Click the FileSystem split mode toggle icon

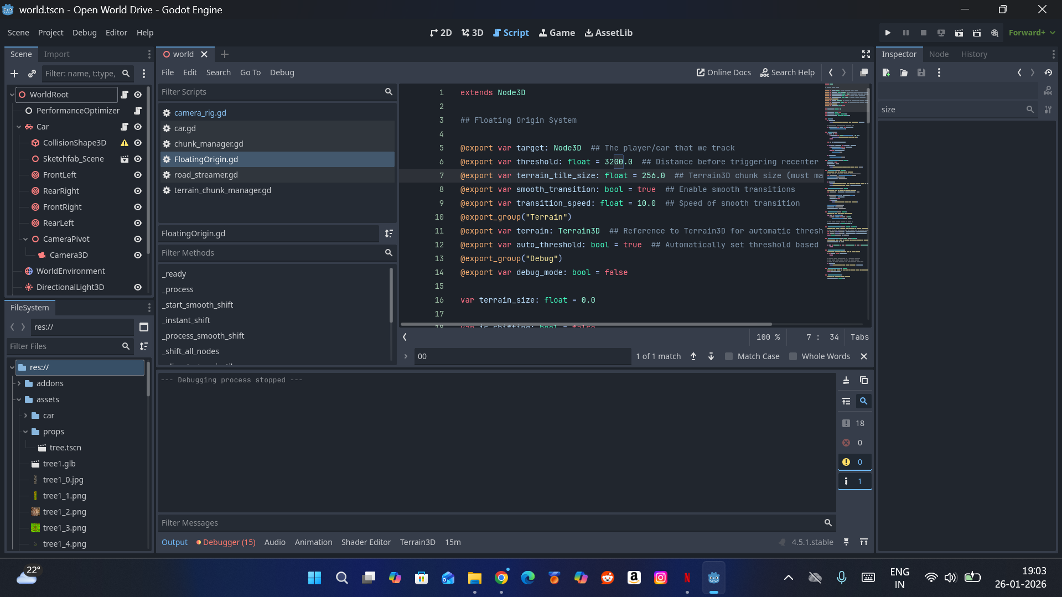coord(144,327)
